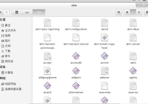Switch to icon grid view
The width and height of the screenshot is (148, 104).
(133, 12)
